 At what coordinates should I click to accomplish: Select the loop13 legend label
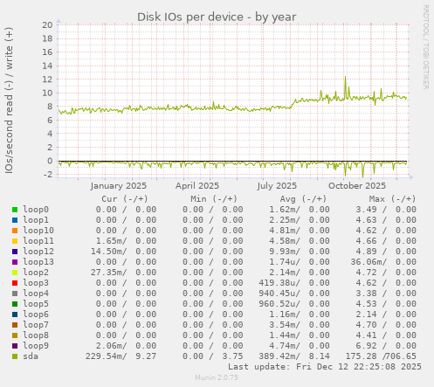pyautogui.click(x=38, y=262)
